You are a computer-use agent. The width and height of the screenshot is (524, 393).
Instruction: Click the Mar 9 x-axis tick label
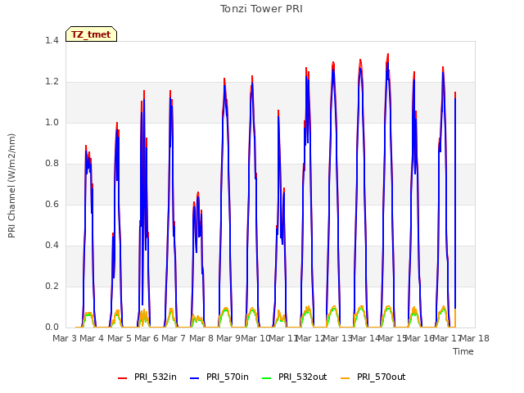(x=228, y=338)
